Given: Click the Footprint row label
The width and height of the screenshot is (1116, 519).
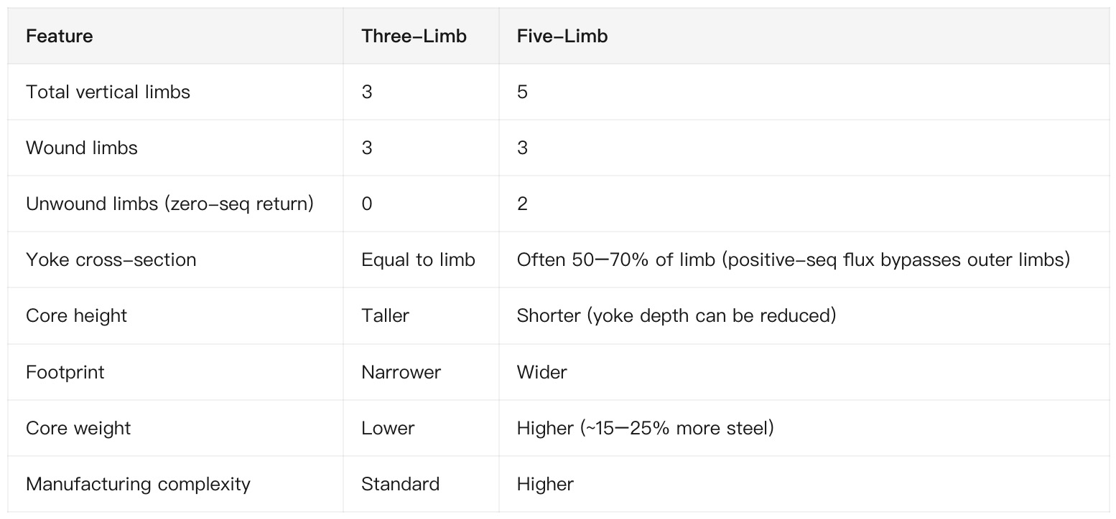Looking at the screenshot, I should point(65,372).
